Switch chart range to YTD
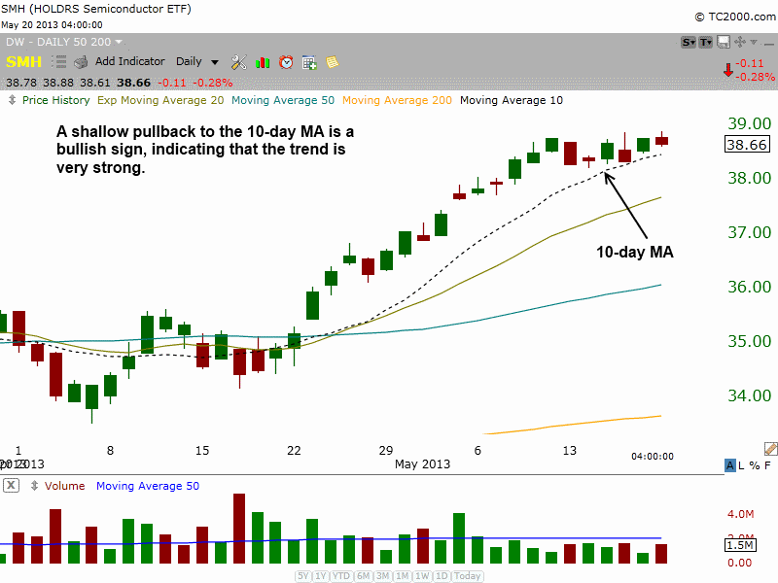778x583 pixels. (341, 576)
